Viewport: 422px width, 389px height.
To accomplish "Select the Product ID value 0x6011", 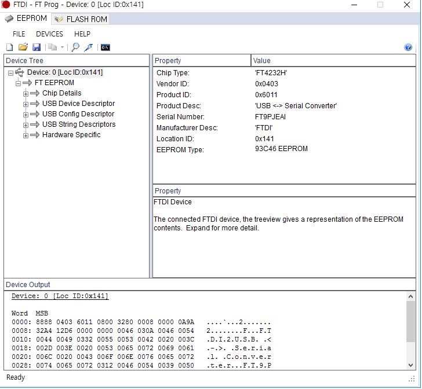I will click(266, 95).
